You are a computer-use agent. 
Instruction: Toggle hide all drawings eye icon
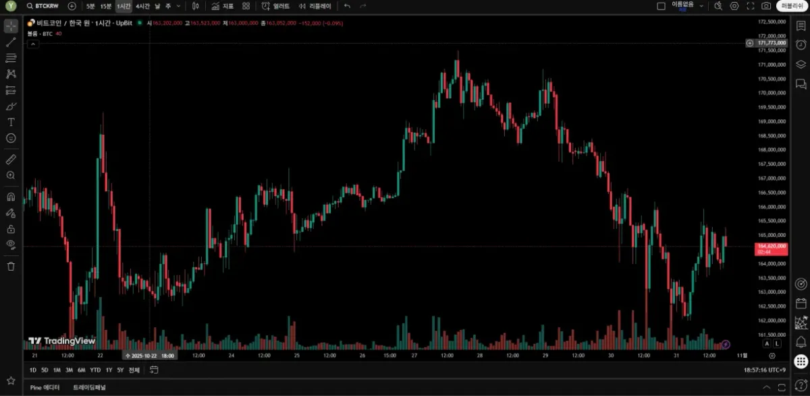11,244
